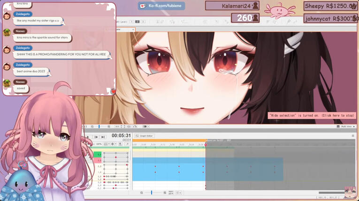Open the Graph Editor
This screenshot has height=201, width=359.
click(145, 136)
